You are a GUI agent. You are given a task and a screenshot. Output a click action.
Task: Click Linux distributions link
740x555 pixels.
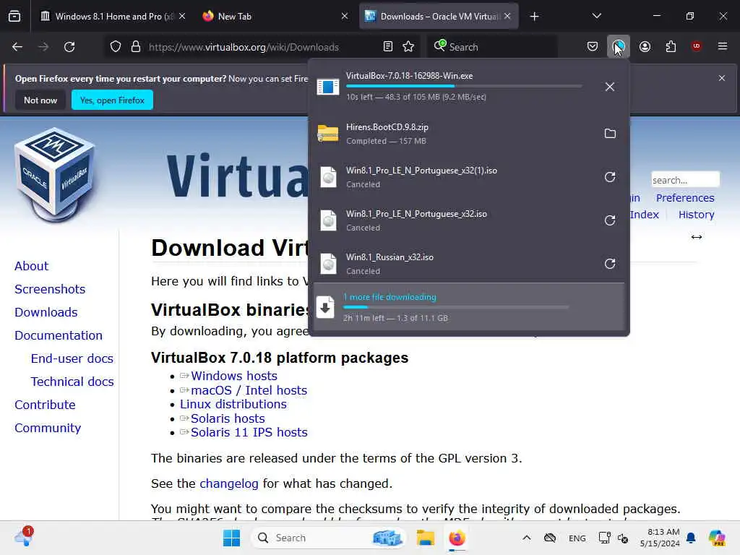[x=233, y=405]
